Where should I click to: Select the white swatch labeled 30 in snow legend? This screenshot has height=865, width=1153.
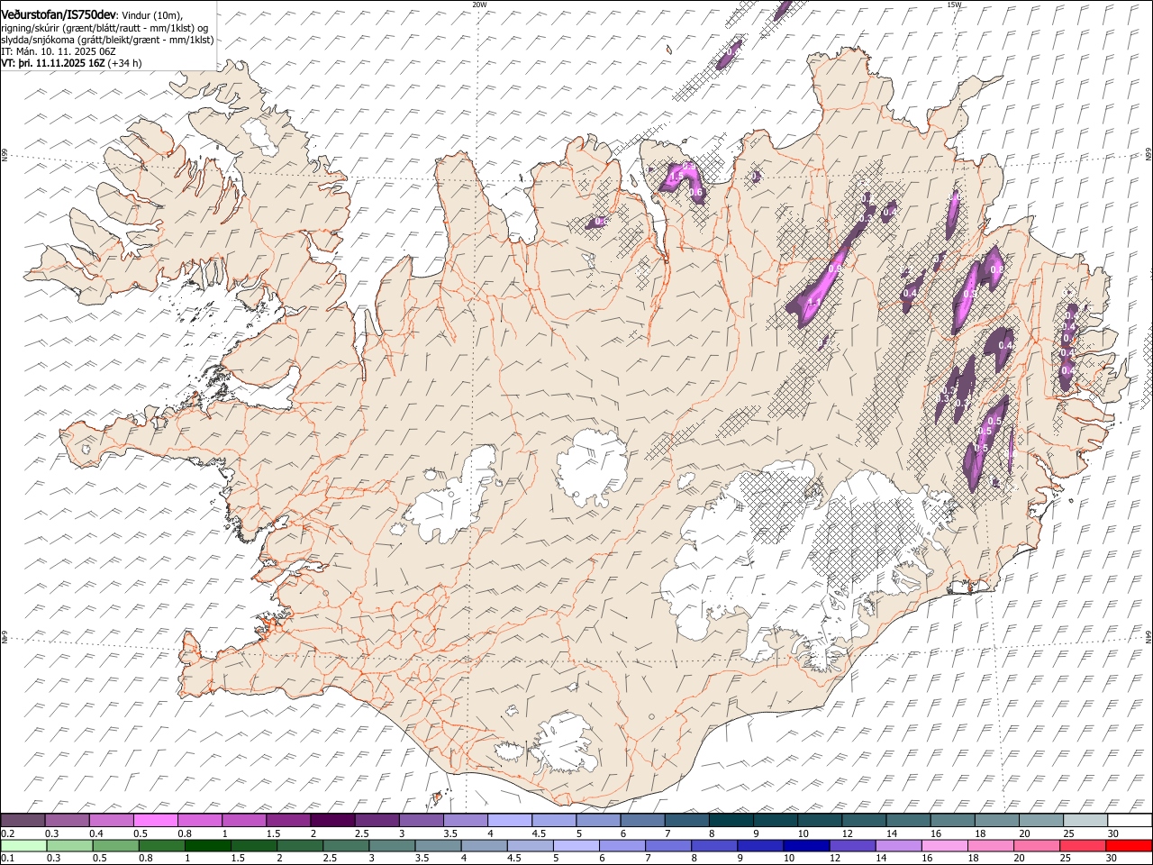(1130, 821)
